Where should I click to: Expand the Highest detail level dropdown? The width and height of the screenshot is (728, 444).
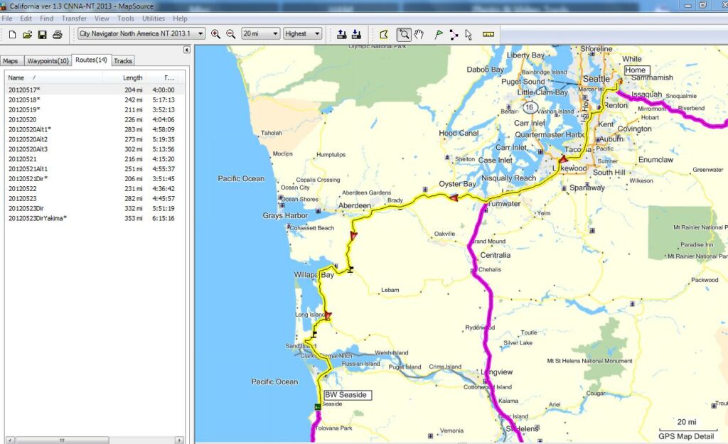[x=316, y=34]
